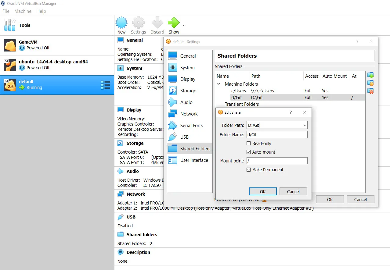
Task: Click the USB section header in details
Action: [x=131, y=217]
